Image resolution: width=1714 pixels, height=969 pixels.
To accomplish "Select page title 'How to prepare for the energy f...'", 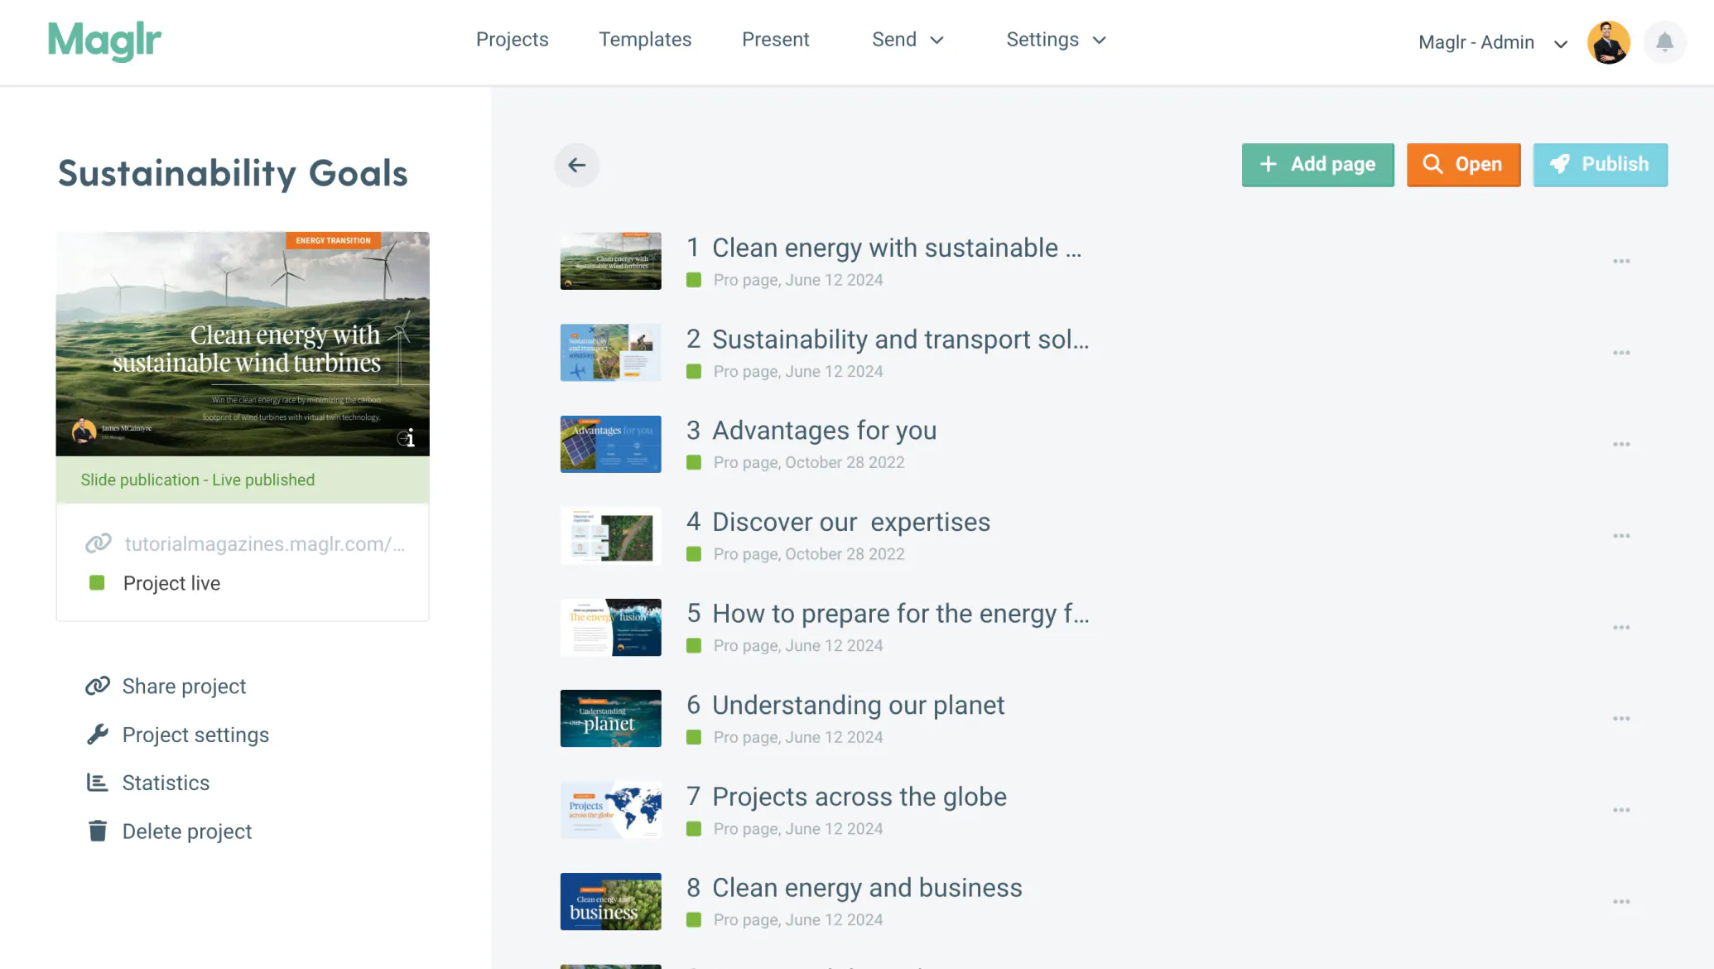I will click(x=901, y=614).
